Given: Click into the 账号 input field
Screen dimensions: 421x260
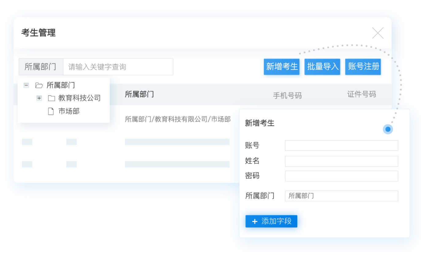Looking at the screenshot, I should point(341,146).
